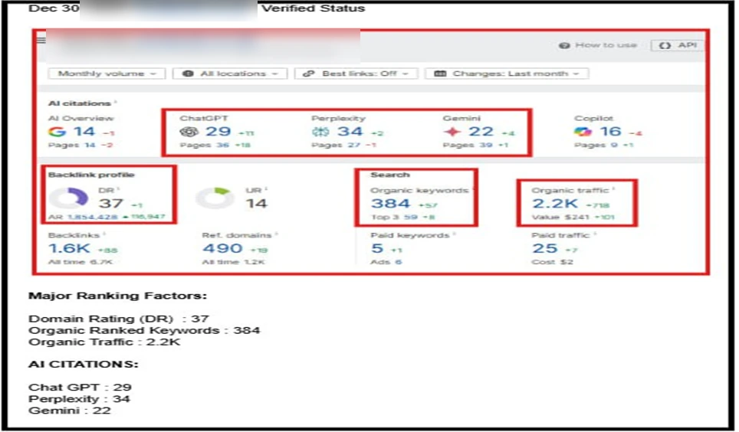
Task: Select the Organic Traffic : 2.2K line
Action: 104,342
